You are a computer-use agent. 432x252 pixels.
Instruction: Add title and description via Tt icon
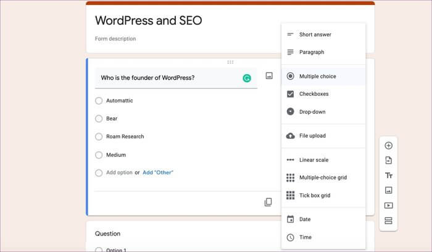point(388,176)
